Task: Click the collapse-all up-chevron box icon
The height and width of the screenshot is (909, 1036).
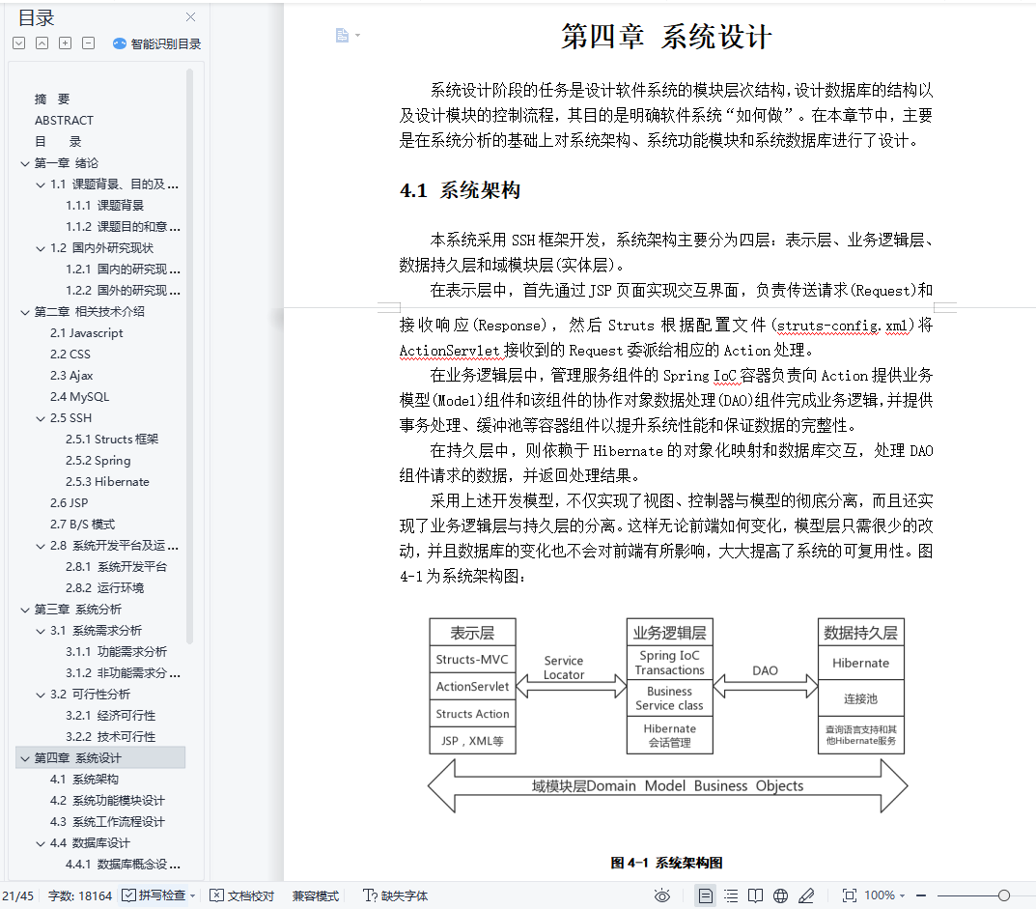Action: tap(42, 43)
